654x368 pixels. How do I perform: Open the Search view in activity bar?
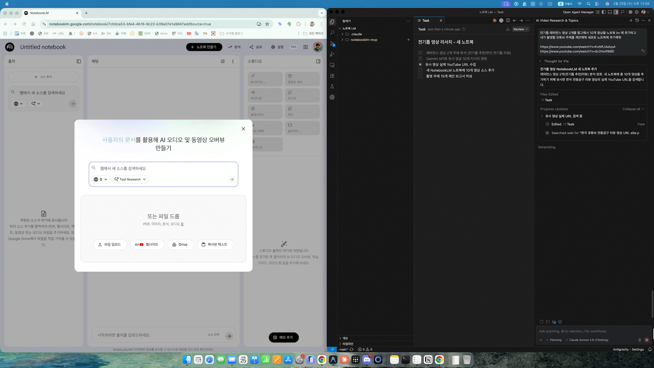pyautogui.click(x=332, y=33)
